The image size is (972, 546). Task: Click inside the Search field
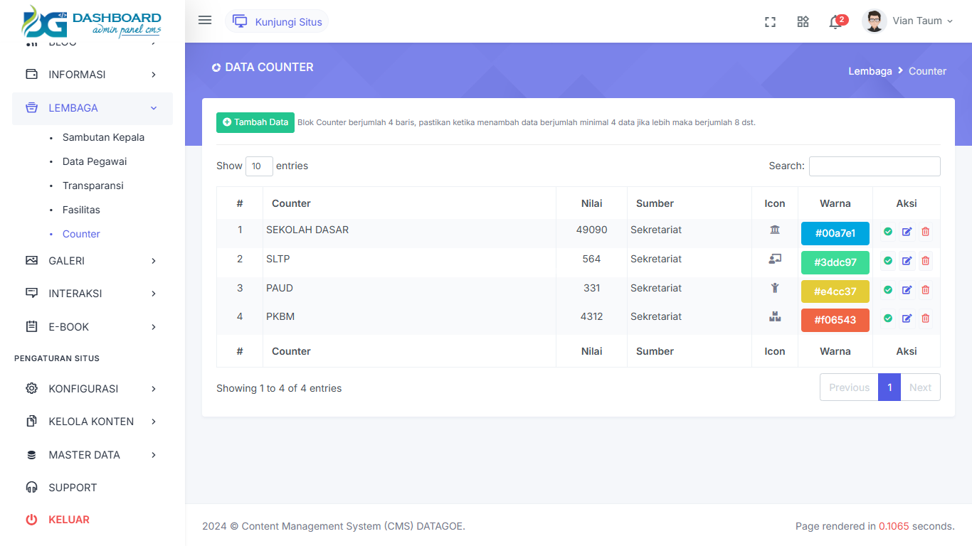(874, 166)
